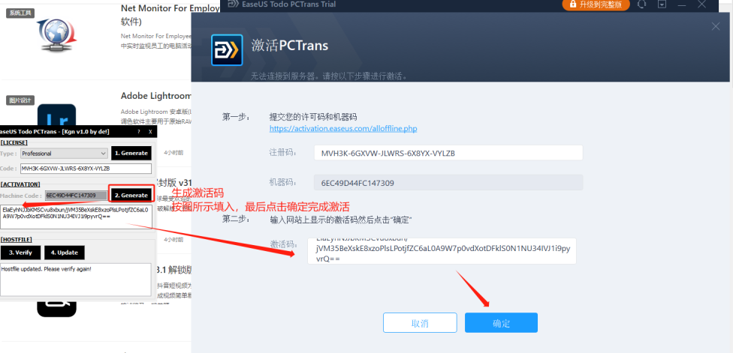Click the keygen window help question mark
Viewport: 733px width, 353px height.
click(x=139, y=132)
